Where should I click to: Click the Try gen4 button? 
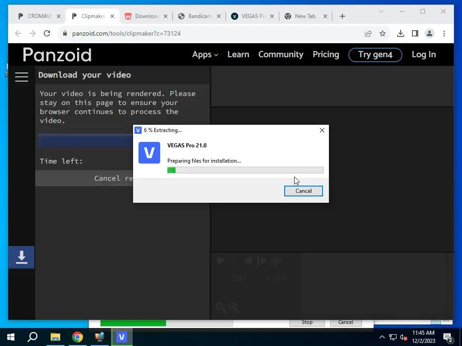pyautogui.click(x=375, y=55)
